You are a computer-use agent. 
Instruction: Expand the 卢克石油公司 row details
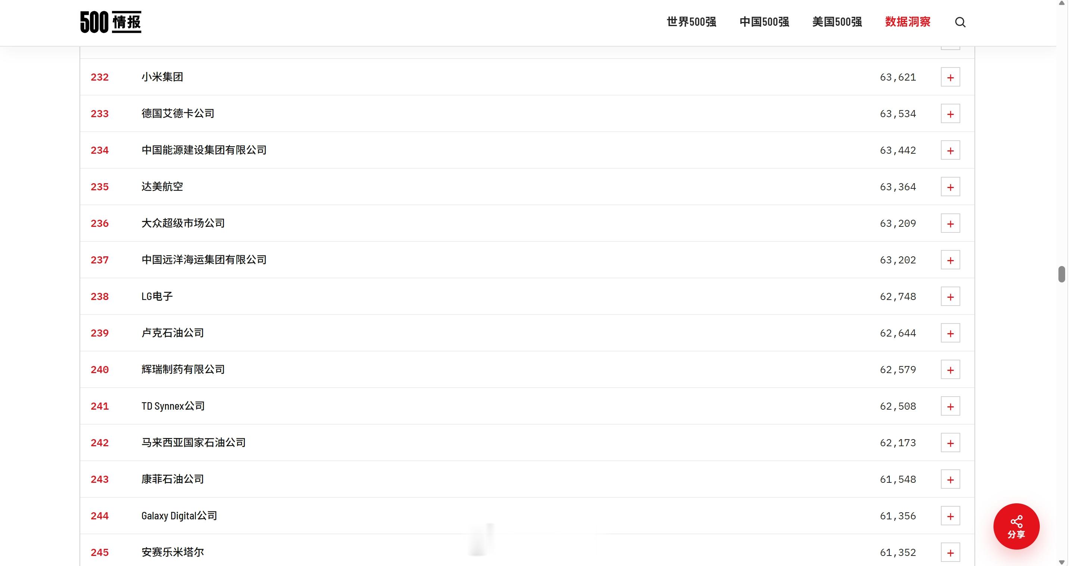[x=950, y=333]
